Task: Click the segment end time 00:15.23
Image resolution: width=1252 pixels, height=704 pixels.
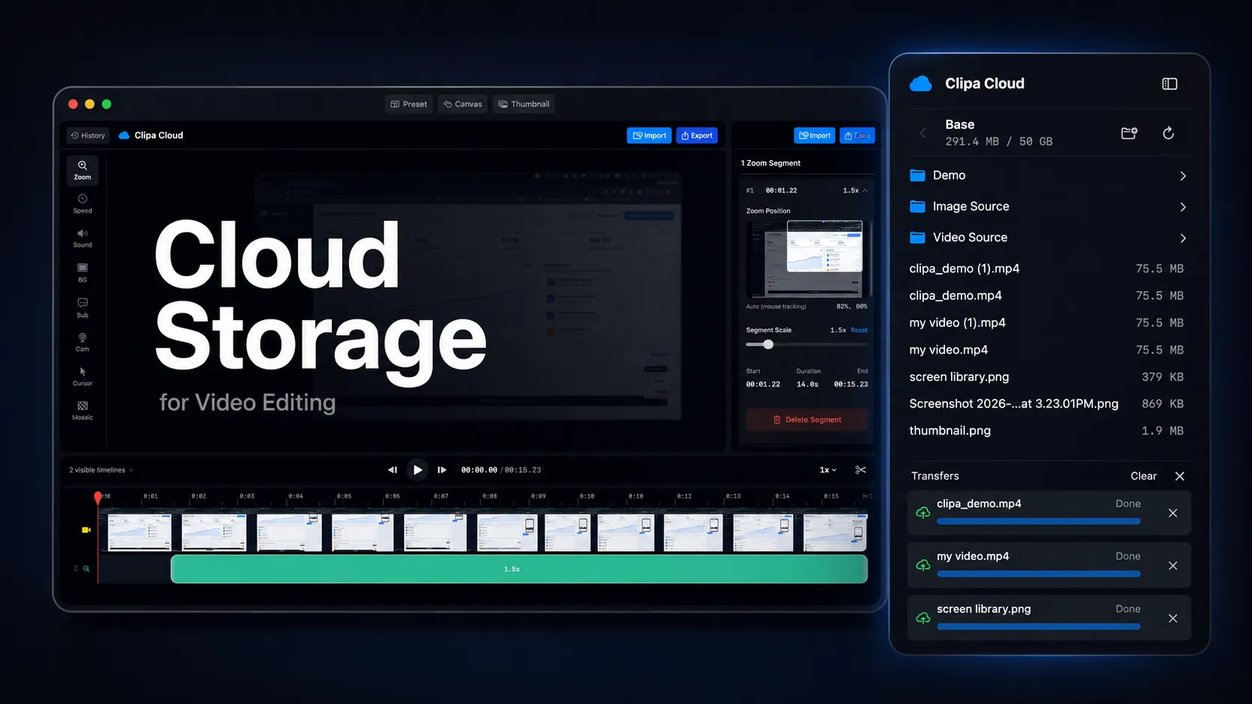Action: point(851,385)
